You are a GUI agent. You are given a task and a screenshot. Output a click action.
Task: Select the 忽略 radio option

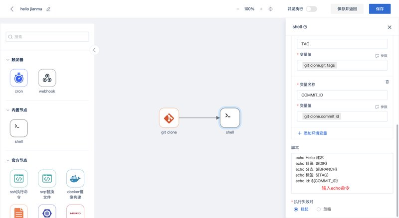coord(319,209)
